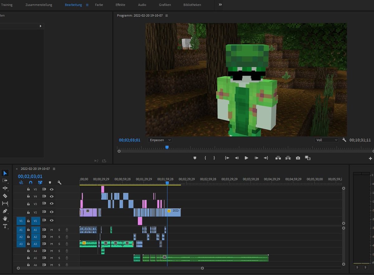
Task: Select the Ripple Edit tool
Action: point(5,188)
